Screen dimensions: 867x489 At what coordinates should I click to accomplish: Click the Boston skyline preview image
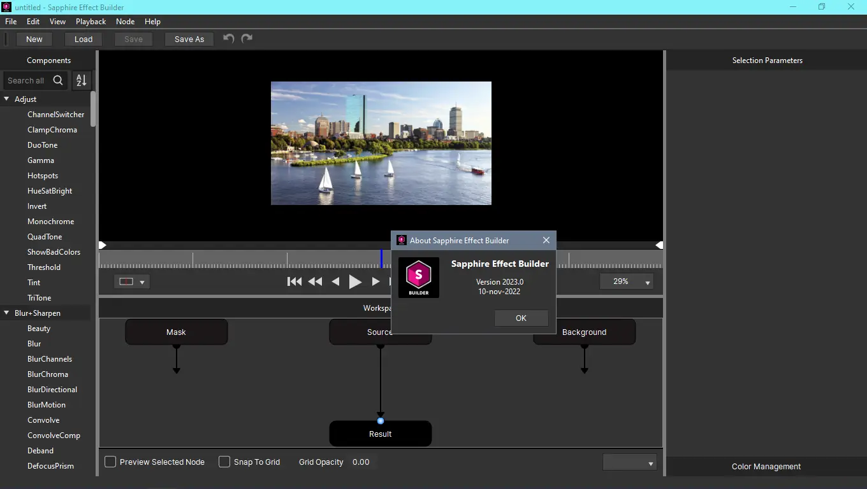pyautogui.click(x=381, y=143)
